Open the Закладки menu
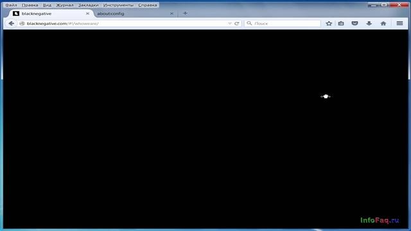This screenshot has height=231, width=411. tap(89, 5)
